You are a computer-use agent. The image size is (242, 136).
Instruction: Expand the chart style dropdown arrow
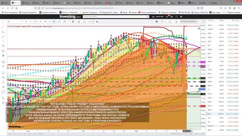coord(68,22)
